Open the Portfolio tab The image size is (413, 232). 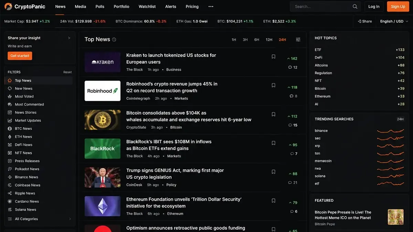121,7
